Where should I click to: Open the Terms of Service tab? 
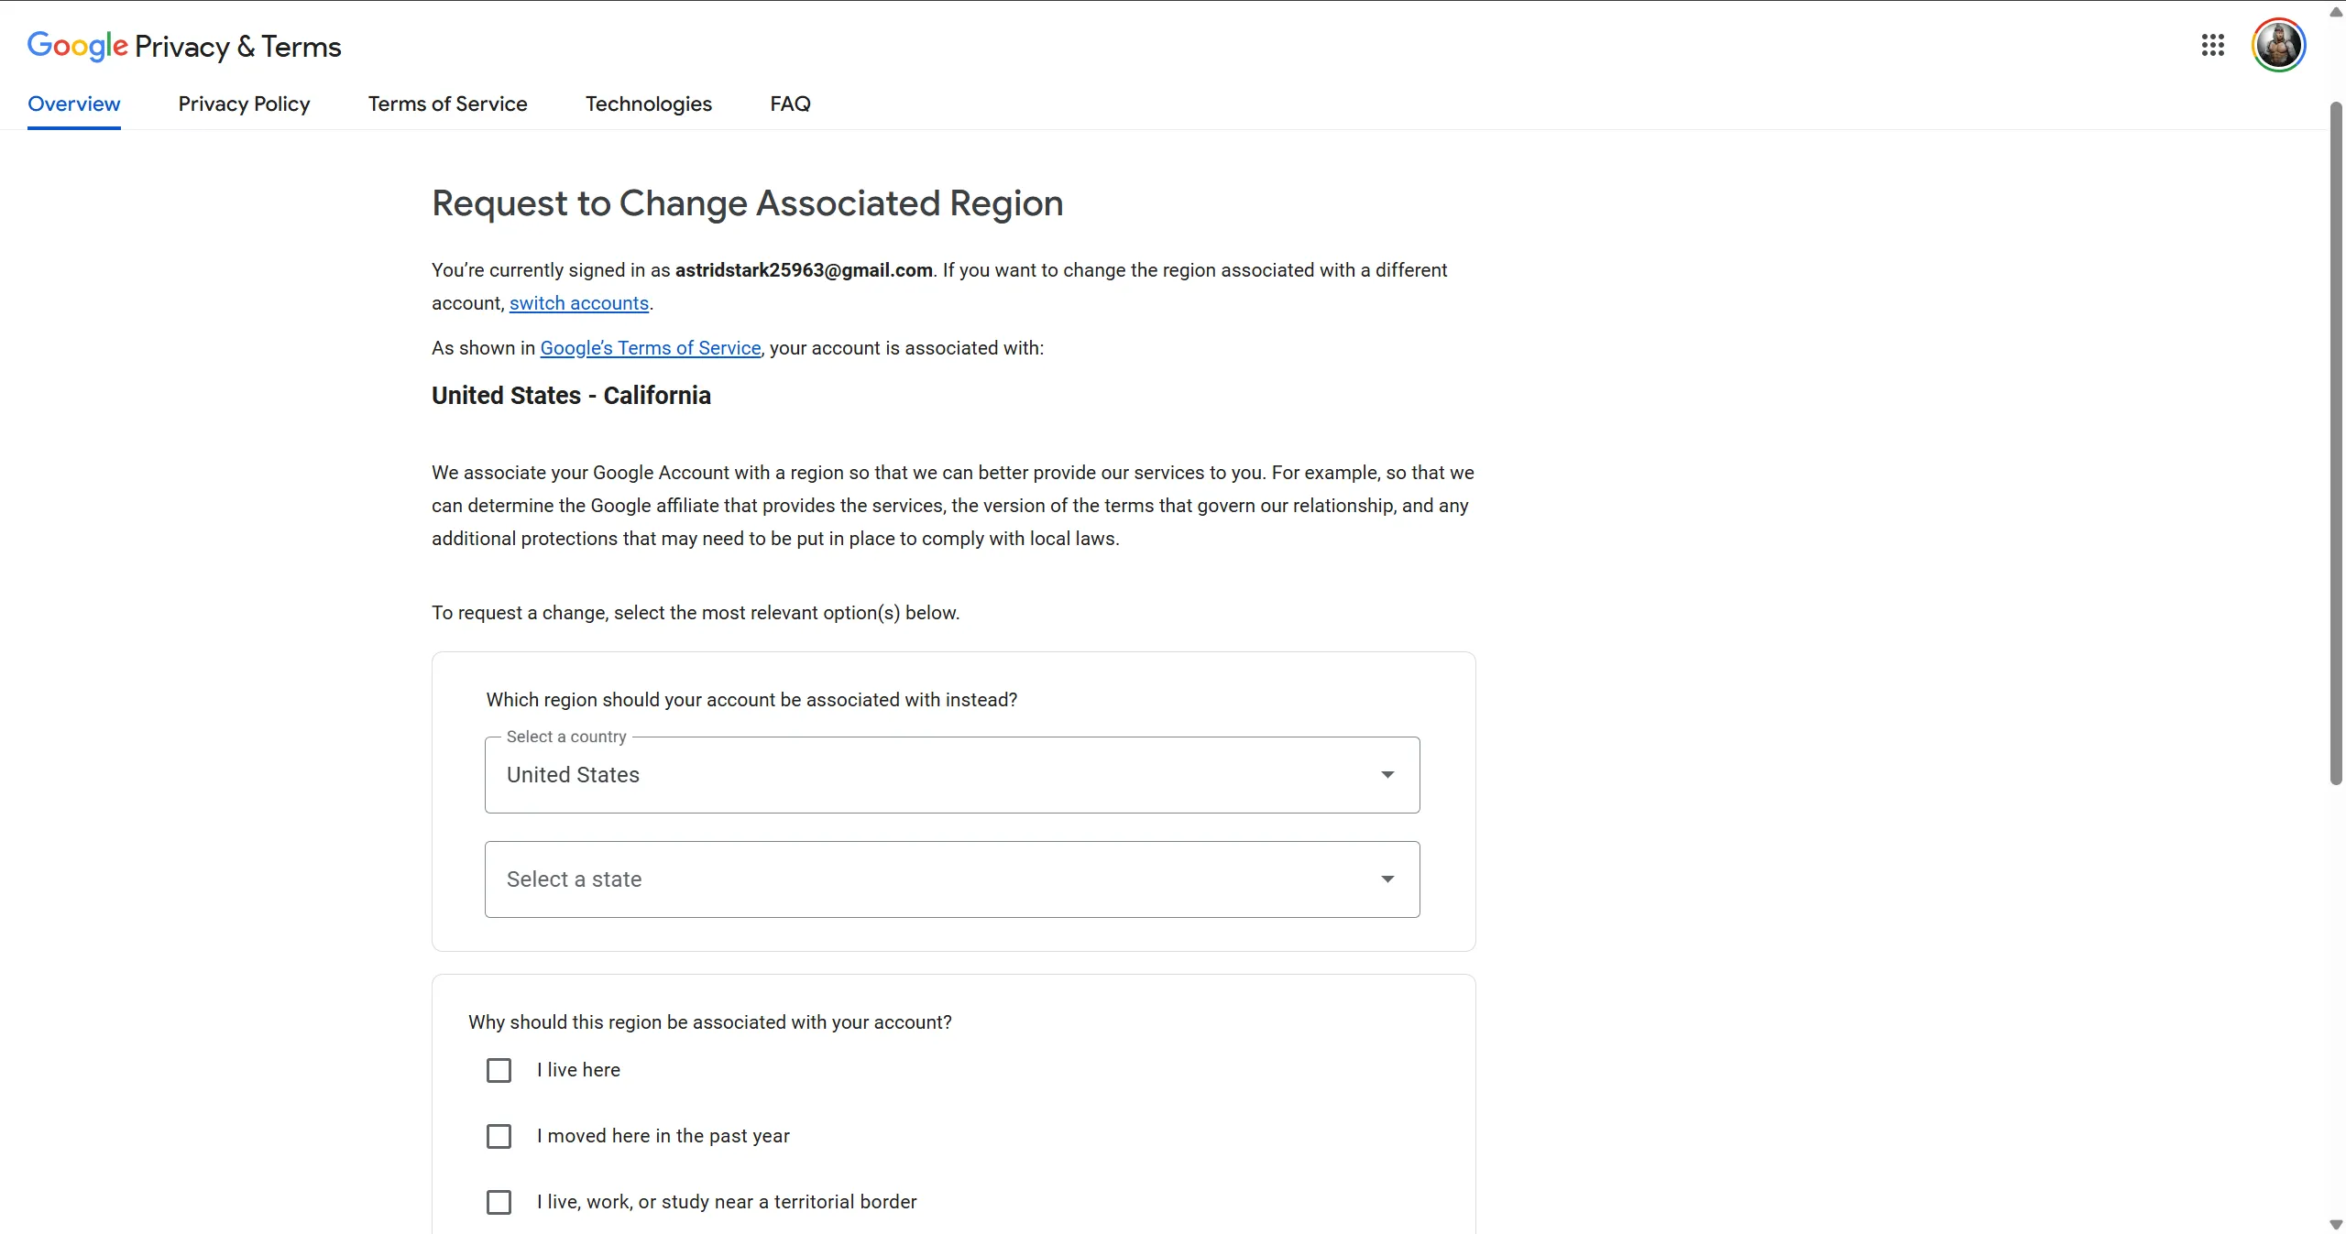pyautogui.click(x=447, y=104)
